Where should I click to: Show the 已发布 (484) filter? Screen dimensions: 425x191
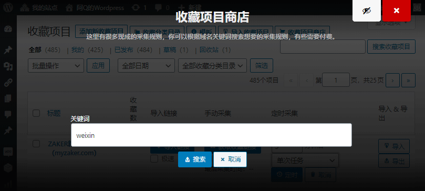(x=133, y=50)
